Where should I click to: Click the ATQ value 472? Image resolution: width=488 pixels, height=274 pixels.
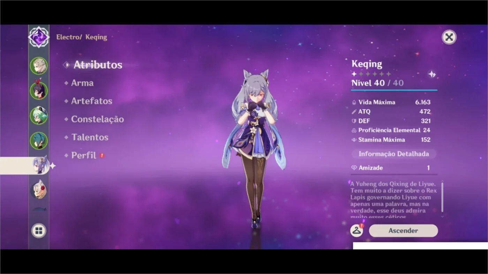pyautogui.click(x=425, y=112)
